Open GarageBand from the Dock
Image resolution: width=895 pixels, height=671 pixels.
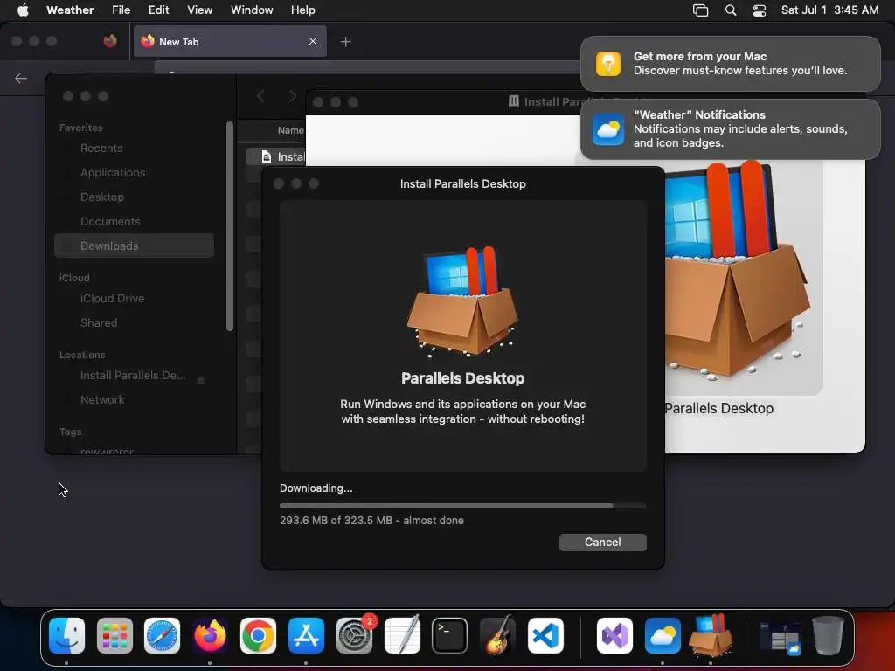coord(497,636)
